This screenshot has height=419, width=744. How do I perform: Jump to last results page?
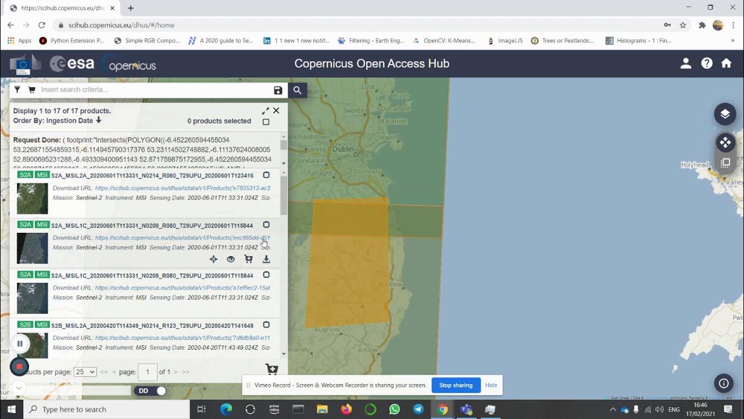coord(185,372)
